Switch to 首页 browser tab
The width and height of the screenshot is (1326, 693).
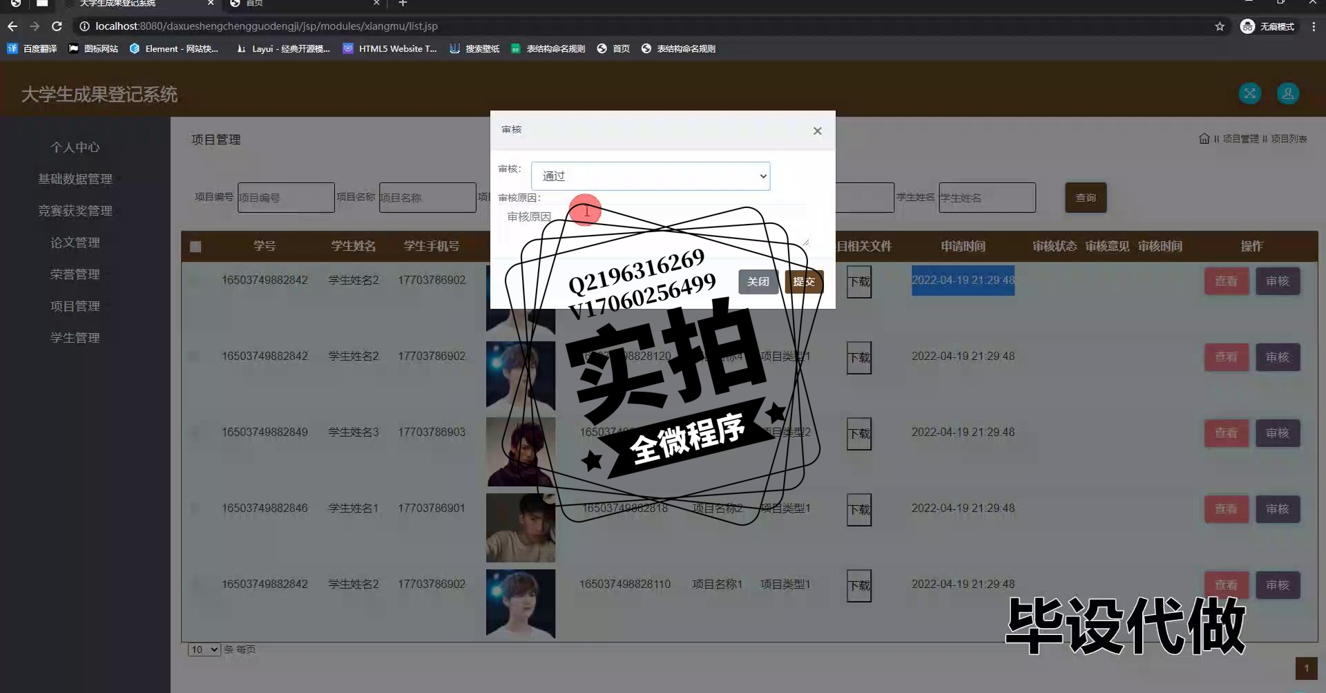[x=304, y=3]
